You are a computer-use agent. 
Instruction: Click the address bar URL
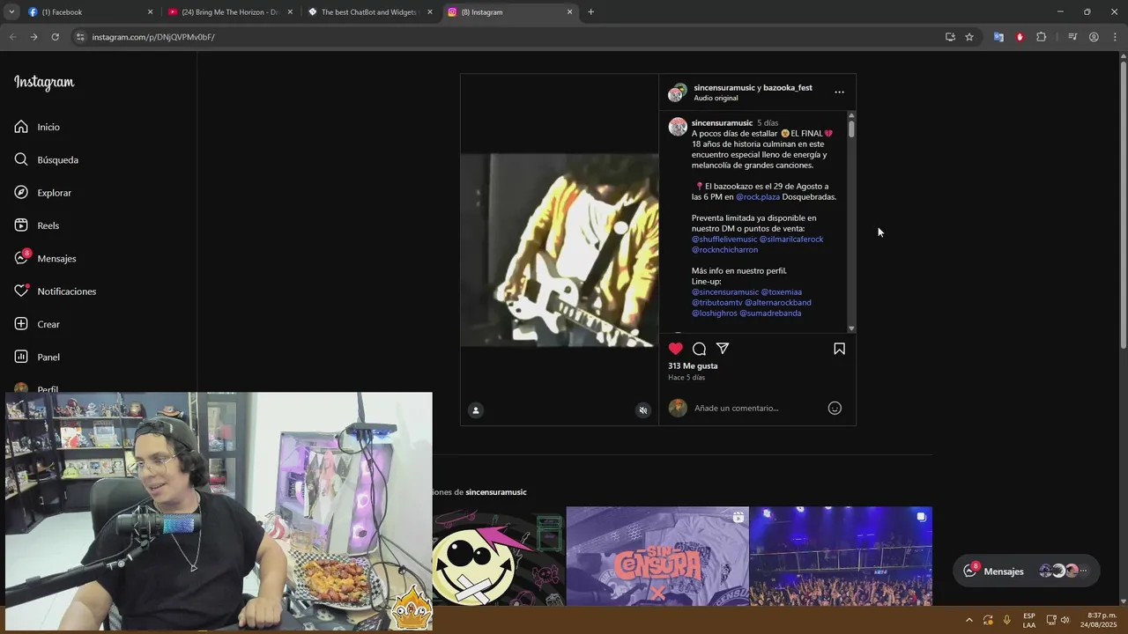(153, 37)
